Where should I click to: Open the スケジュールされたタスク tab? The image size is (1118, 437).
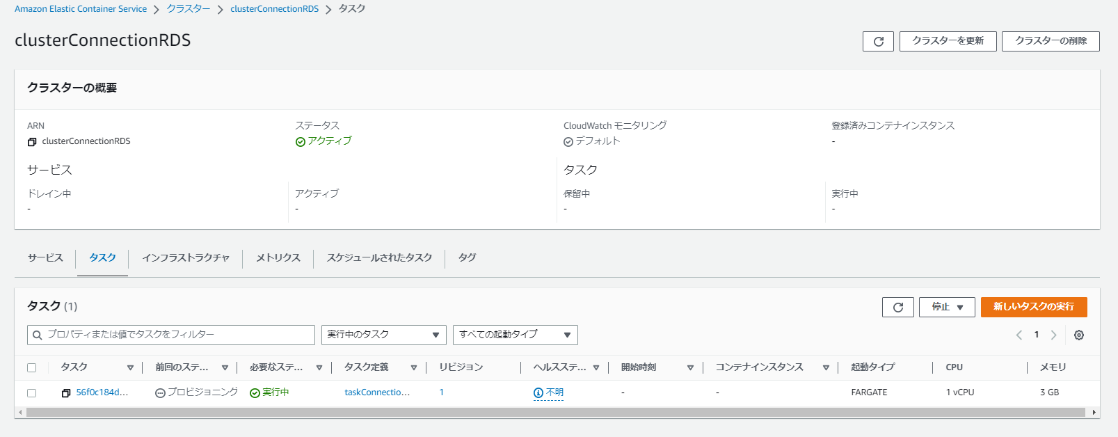tap(379, 258)
